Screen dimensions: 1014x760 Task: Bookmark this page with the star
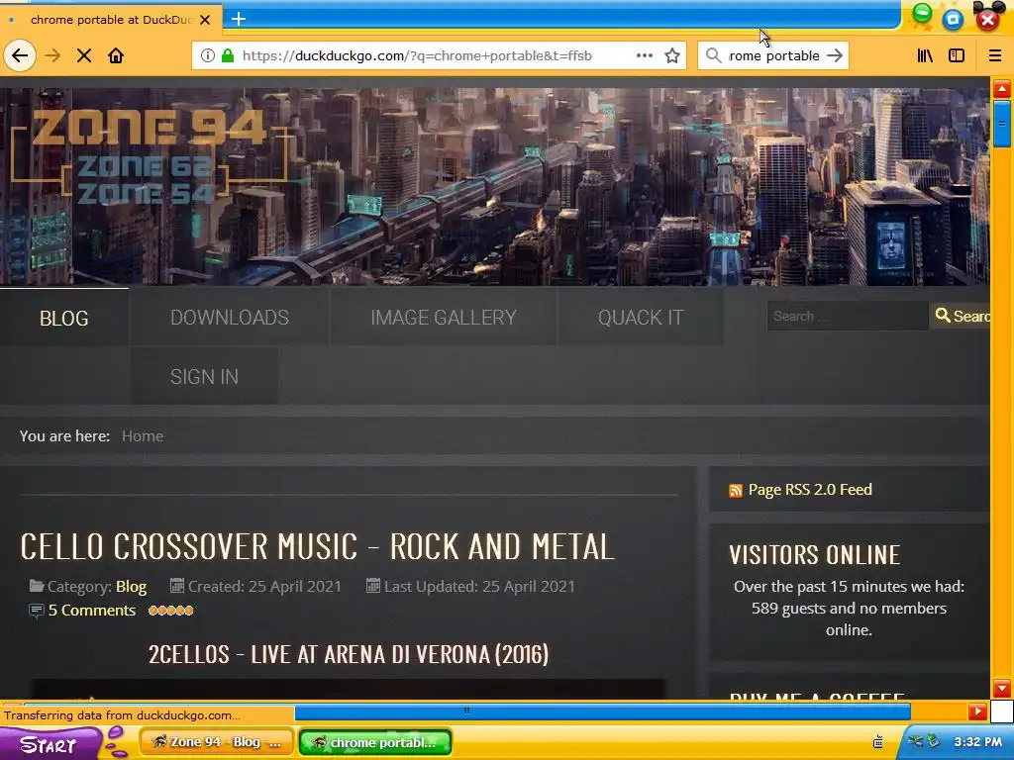(672, 55)
